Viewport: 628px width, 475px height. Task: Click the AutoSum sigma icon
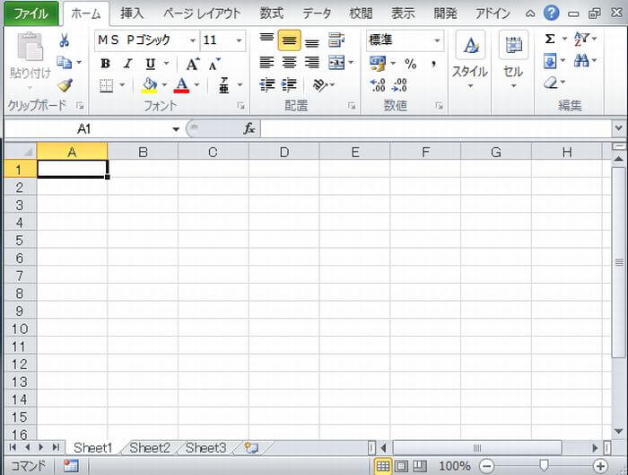pos(550,39)
